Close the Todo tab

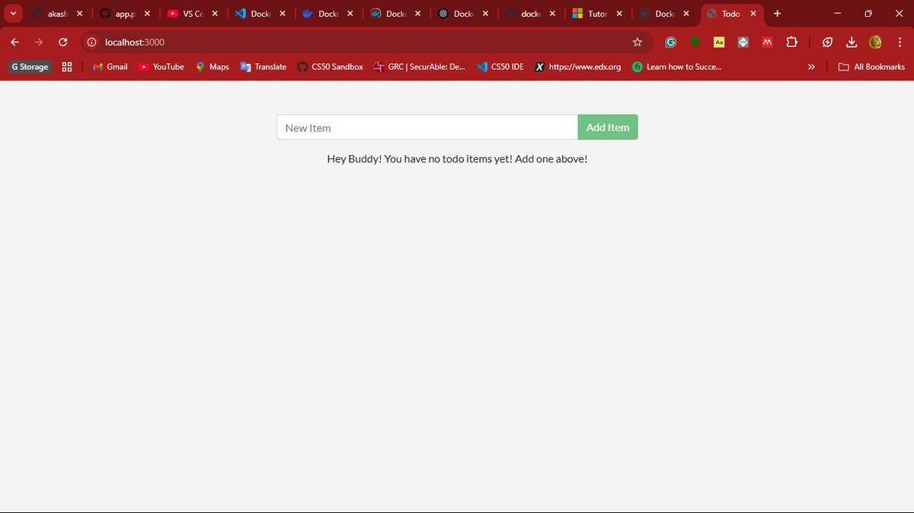click(x=754, y=14)
